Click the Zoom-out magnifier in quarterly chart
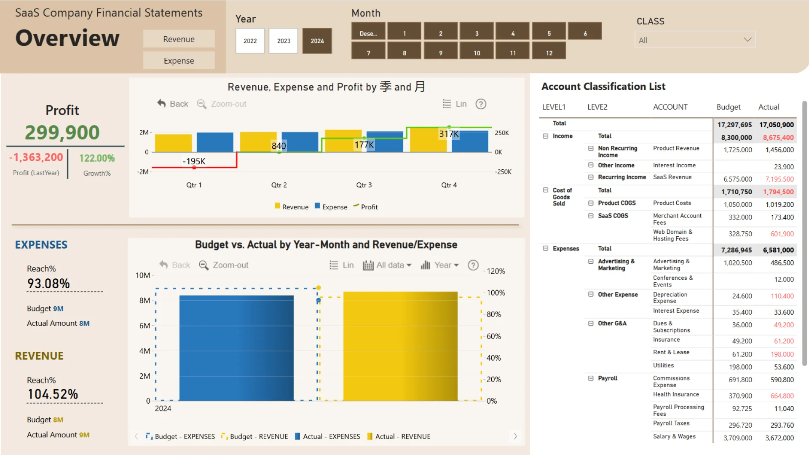 click(202, 104)
